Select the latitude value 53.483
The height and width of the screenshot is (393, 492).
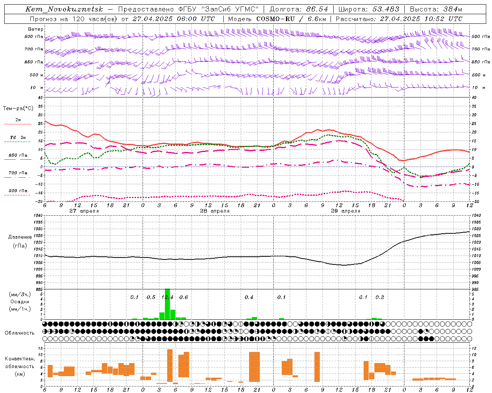coord(386,9)
